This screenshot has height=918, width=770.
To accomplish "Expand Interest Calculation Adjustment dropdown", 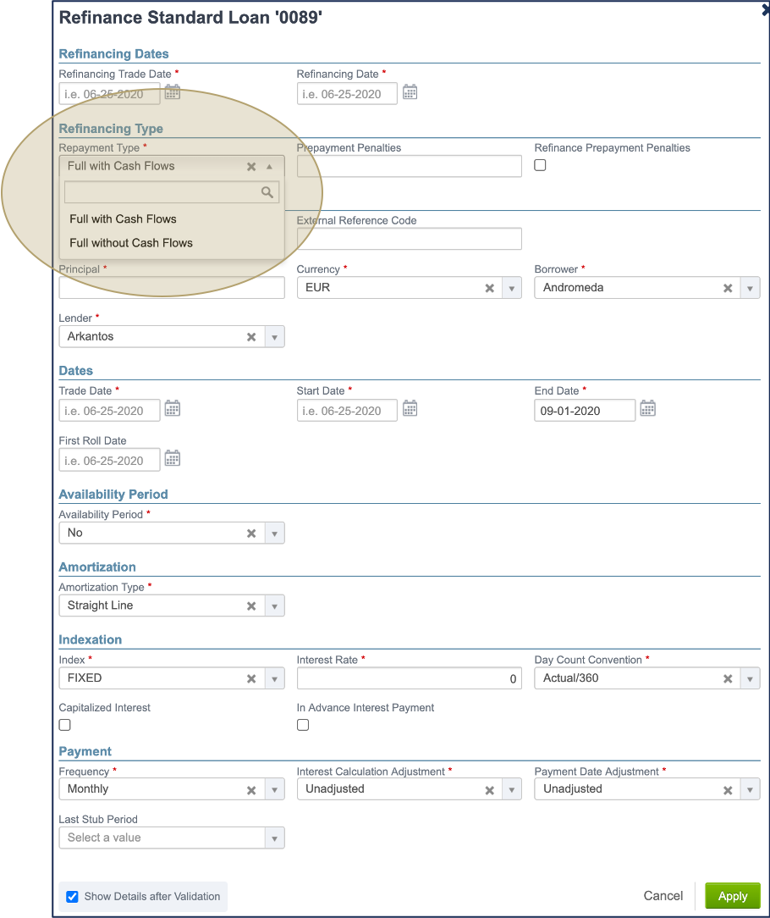I will coord(511,790).
